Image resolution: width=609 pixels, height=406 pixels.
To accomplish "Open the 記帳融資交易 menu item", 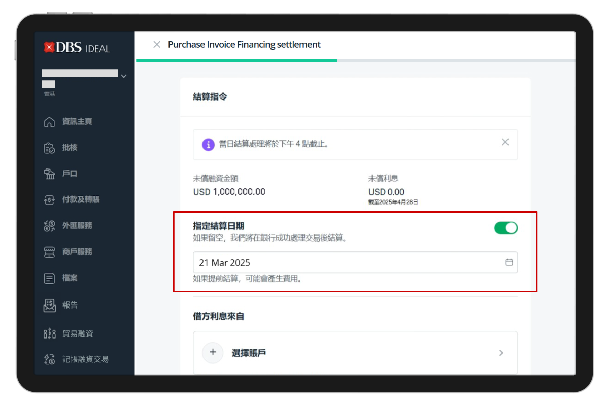I will [85, 359].
